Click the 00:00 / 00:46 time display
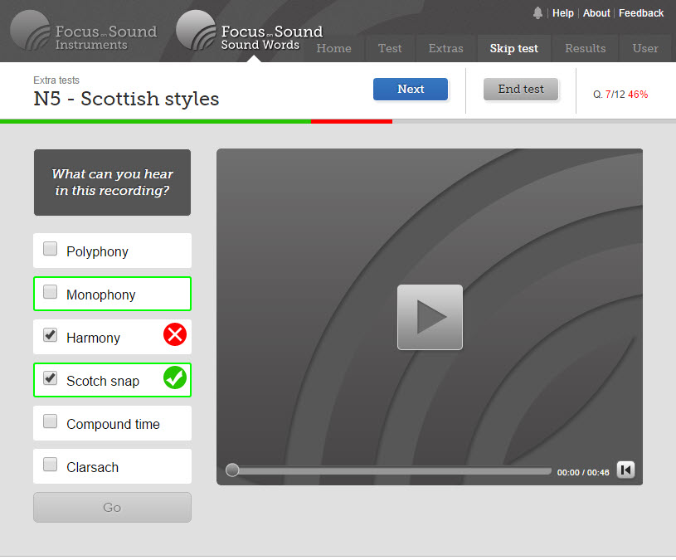Image resolution: width=676 pixels, height=560 pixels. coord(583,473)
